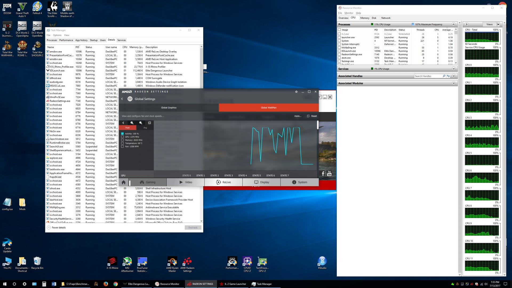Open the Gaming section in Radeon Settings
This screenshot has height=288, width=512.
148,182
